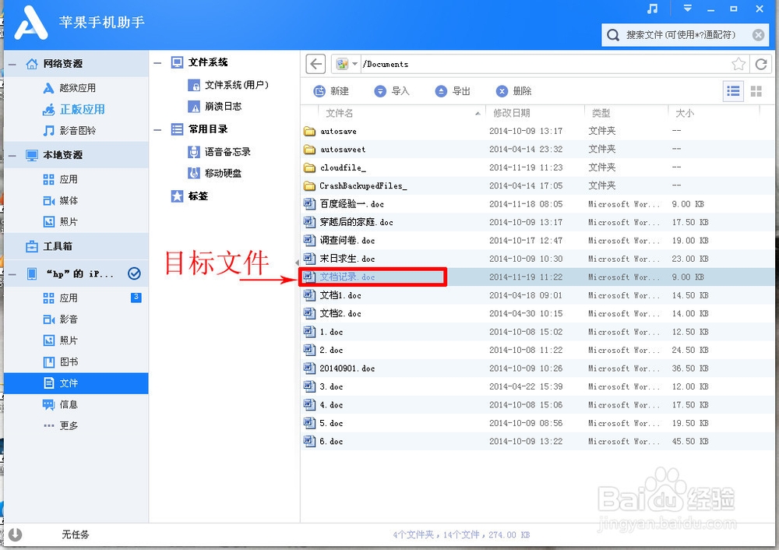This screenshot has width=779, height=550.
Task: Refresh the /Documents file listing
Action: (x=761, y=63)
